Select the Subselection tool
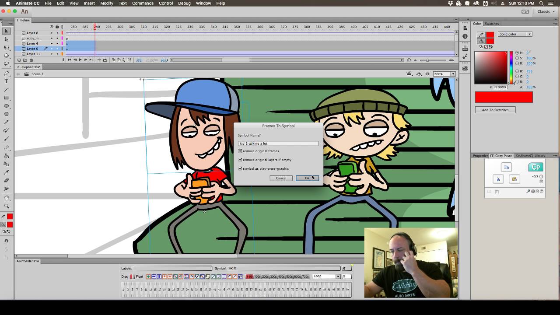The width and height of the screenshot is (560, 315). [7, 39]
